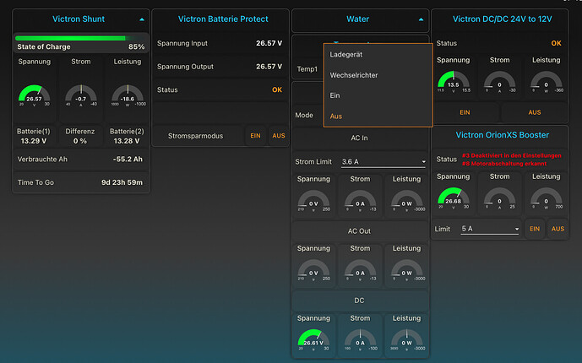The width and height of the screenshot is (582, 363).
Task: Click Batterie(2) 13.28 V reading
Action: click(x=127, y=141)
